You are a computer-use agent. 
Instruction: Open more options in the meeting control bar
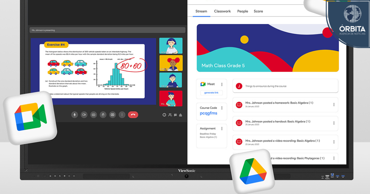click(x=122, y=115)
